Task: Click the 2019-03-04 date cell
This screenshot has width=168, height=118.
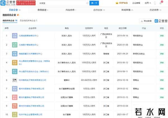Action: coord(123,106)
